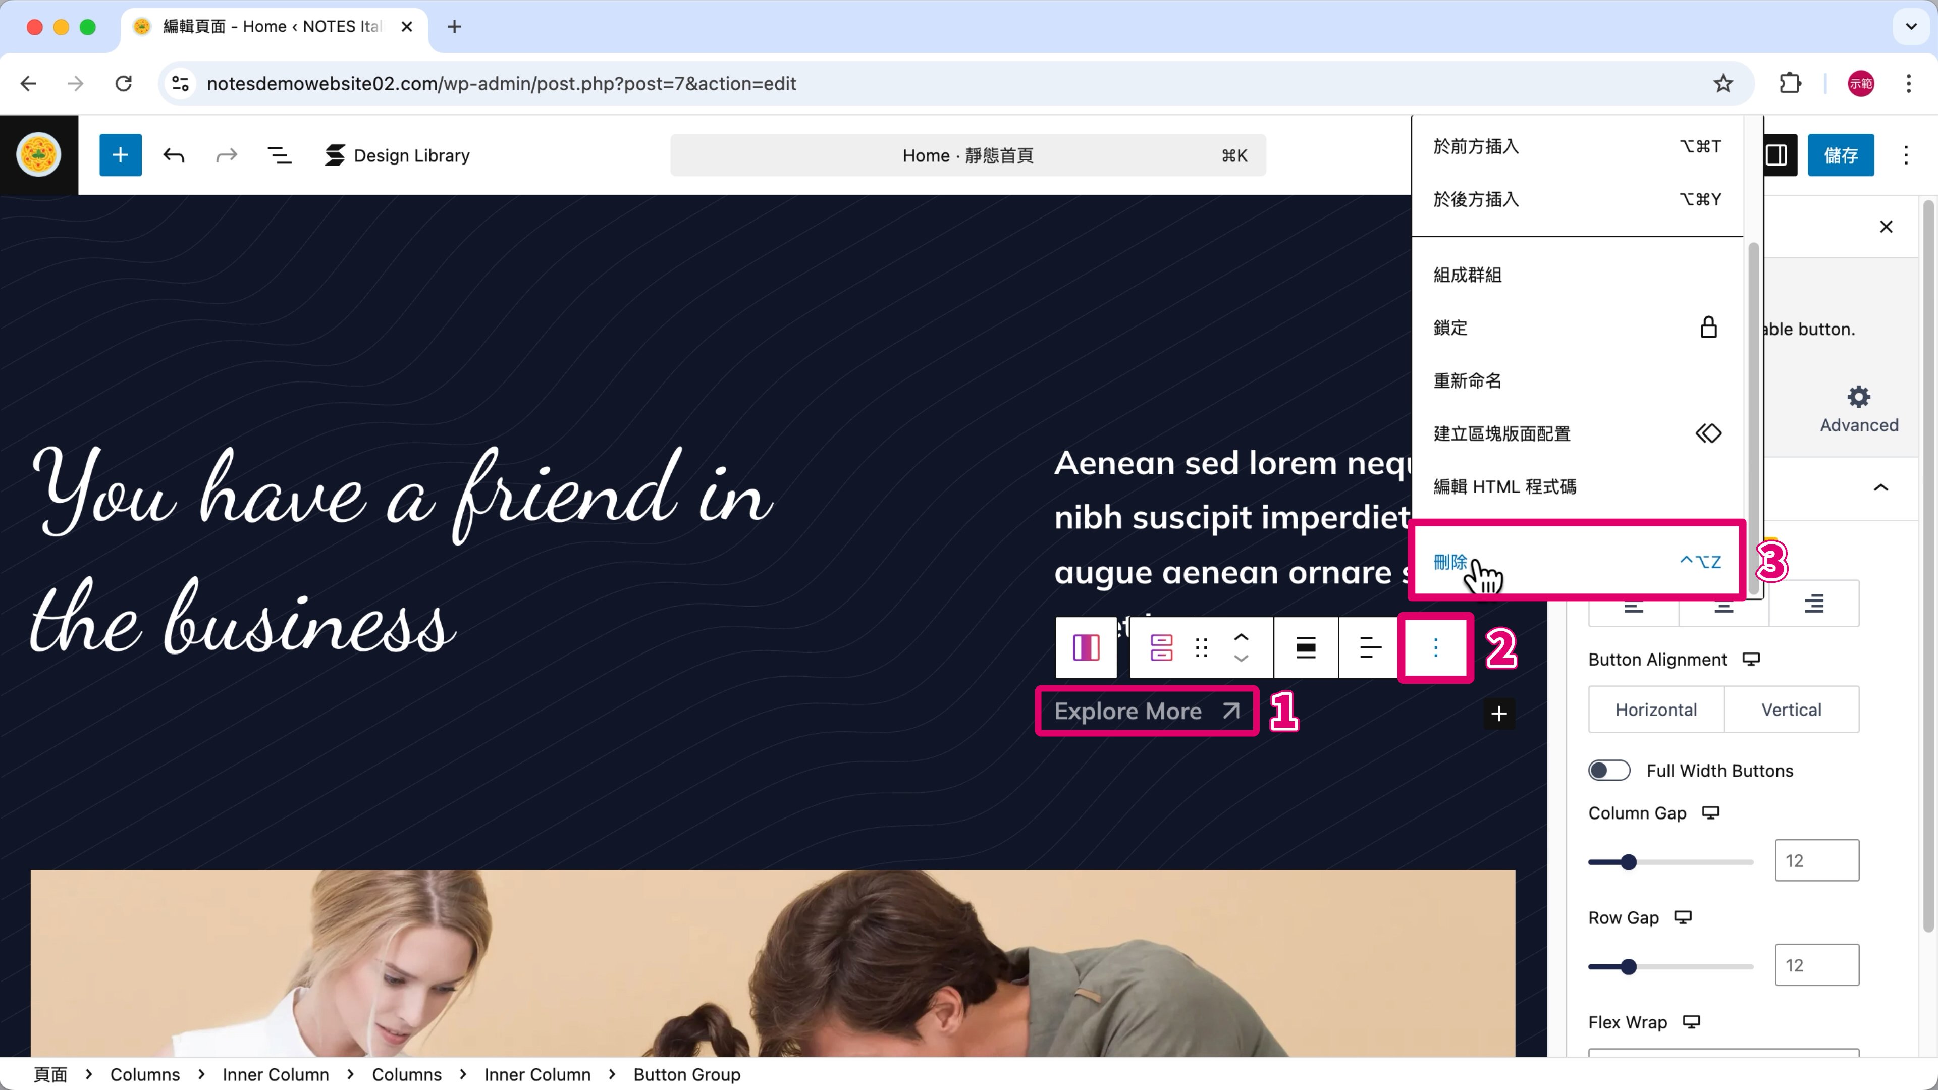Collapse the settings panel section chevron

pyautogui.click(x=1880, y=487)
